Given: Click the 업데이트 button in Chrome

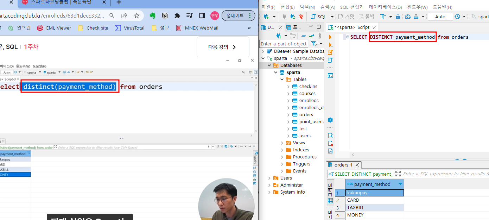Looking at the screenshot, I should point(239,16).
